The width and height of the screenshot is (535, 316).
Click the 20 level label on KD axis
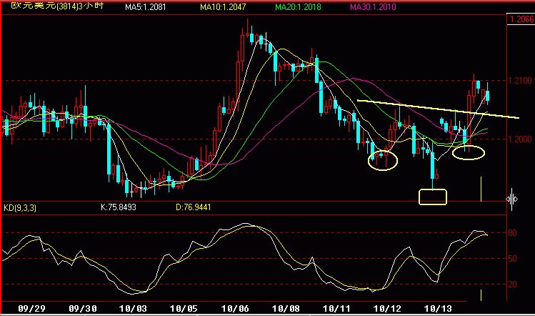pos(512,285)
